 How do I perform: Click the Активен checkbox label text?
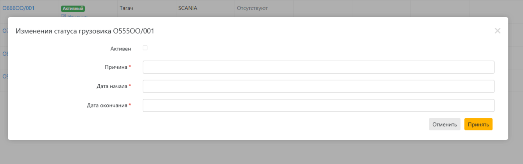(121, 49)
